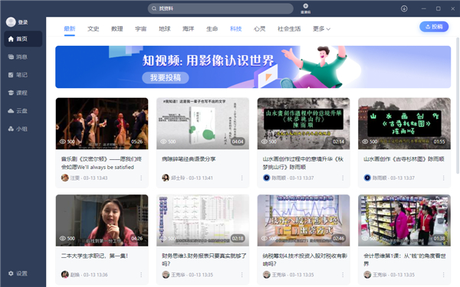The width and height of the screenshot is (460, 287).
Task: Play the 秋梦桃山行 video thumbnail
Action: coord(304,123)
